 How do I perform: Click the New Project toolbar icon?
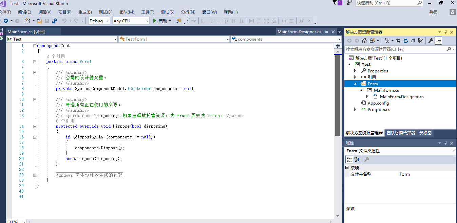click(28, 21)
